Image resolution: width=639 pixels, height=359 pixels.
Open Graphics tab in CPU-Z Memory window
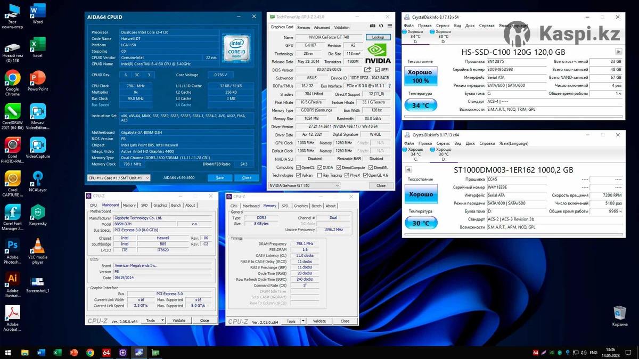pos(301,206)
